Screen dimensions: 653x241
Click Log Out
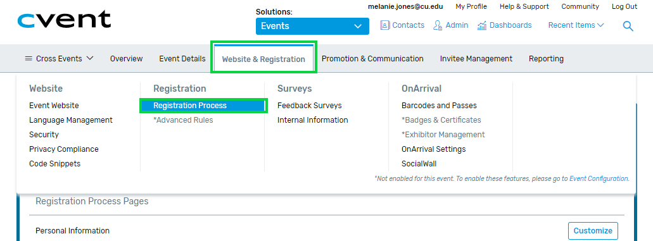[x=624, y=7]
